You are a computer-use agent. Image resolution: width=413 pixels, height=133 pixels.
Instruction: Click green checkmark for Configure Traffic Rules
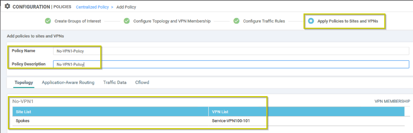click(x=236, y=21)
